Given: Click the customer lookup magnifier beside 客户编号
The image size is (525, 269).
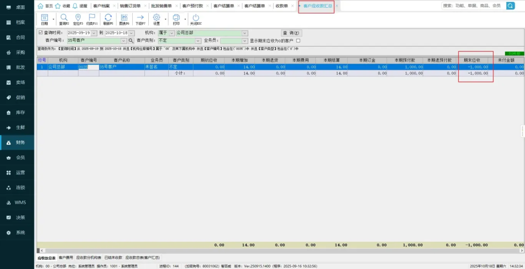Looking at the screenshot, I should click(x=131, y=41).
